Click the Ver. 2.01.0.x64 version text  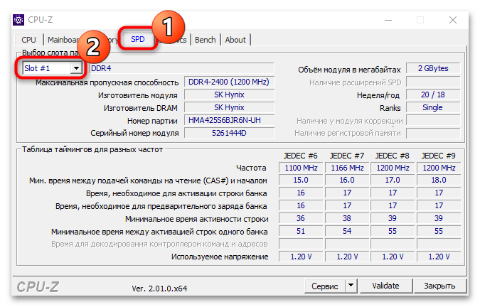click(159, 289)
